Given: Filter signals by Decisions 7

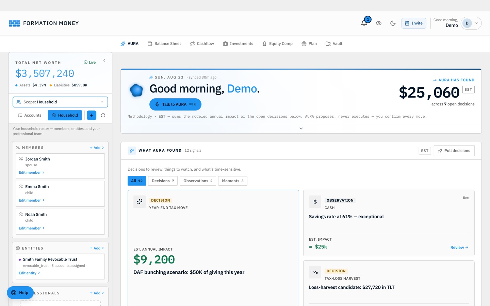Looking at the screenshot, I should point(163,181).
